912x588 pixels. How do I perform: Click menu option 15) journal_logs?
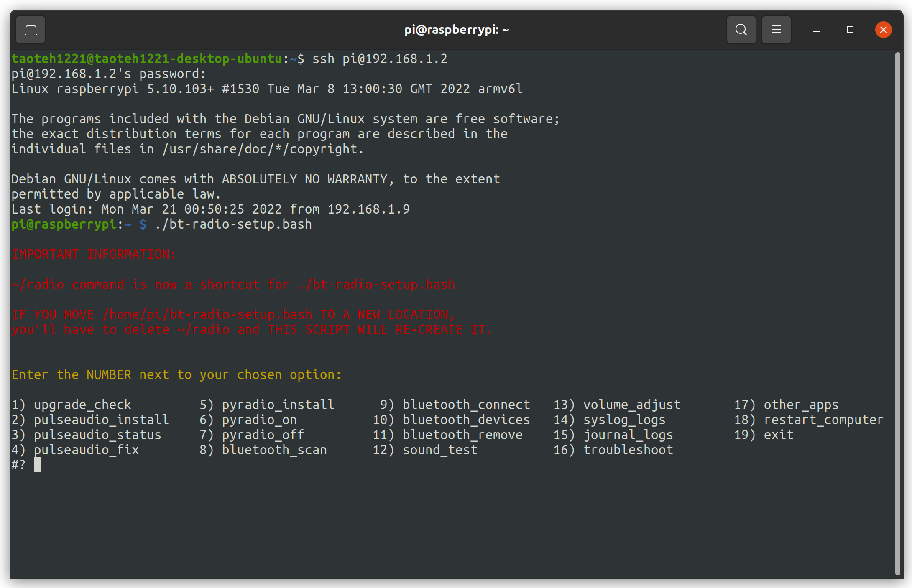613,435
